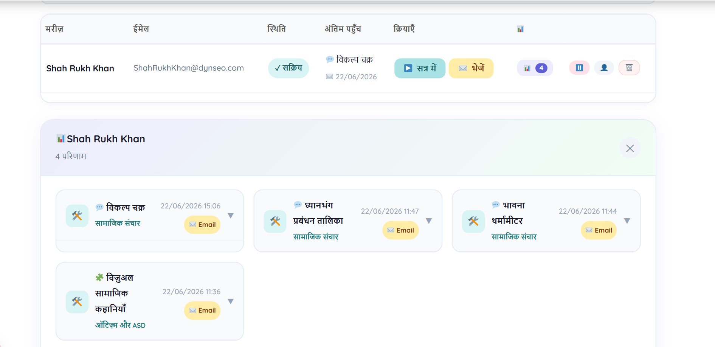The image size is (715, 347).
Task: Click email ShahRukhKhan@dynseo.com
Action: (189, 68)
